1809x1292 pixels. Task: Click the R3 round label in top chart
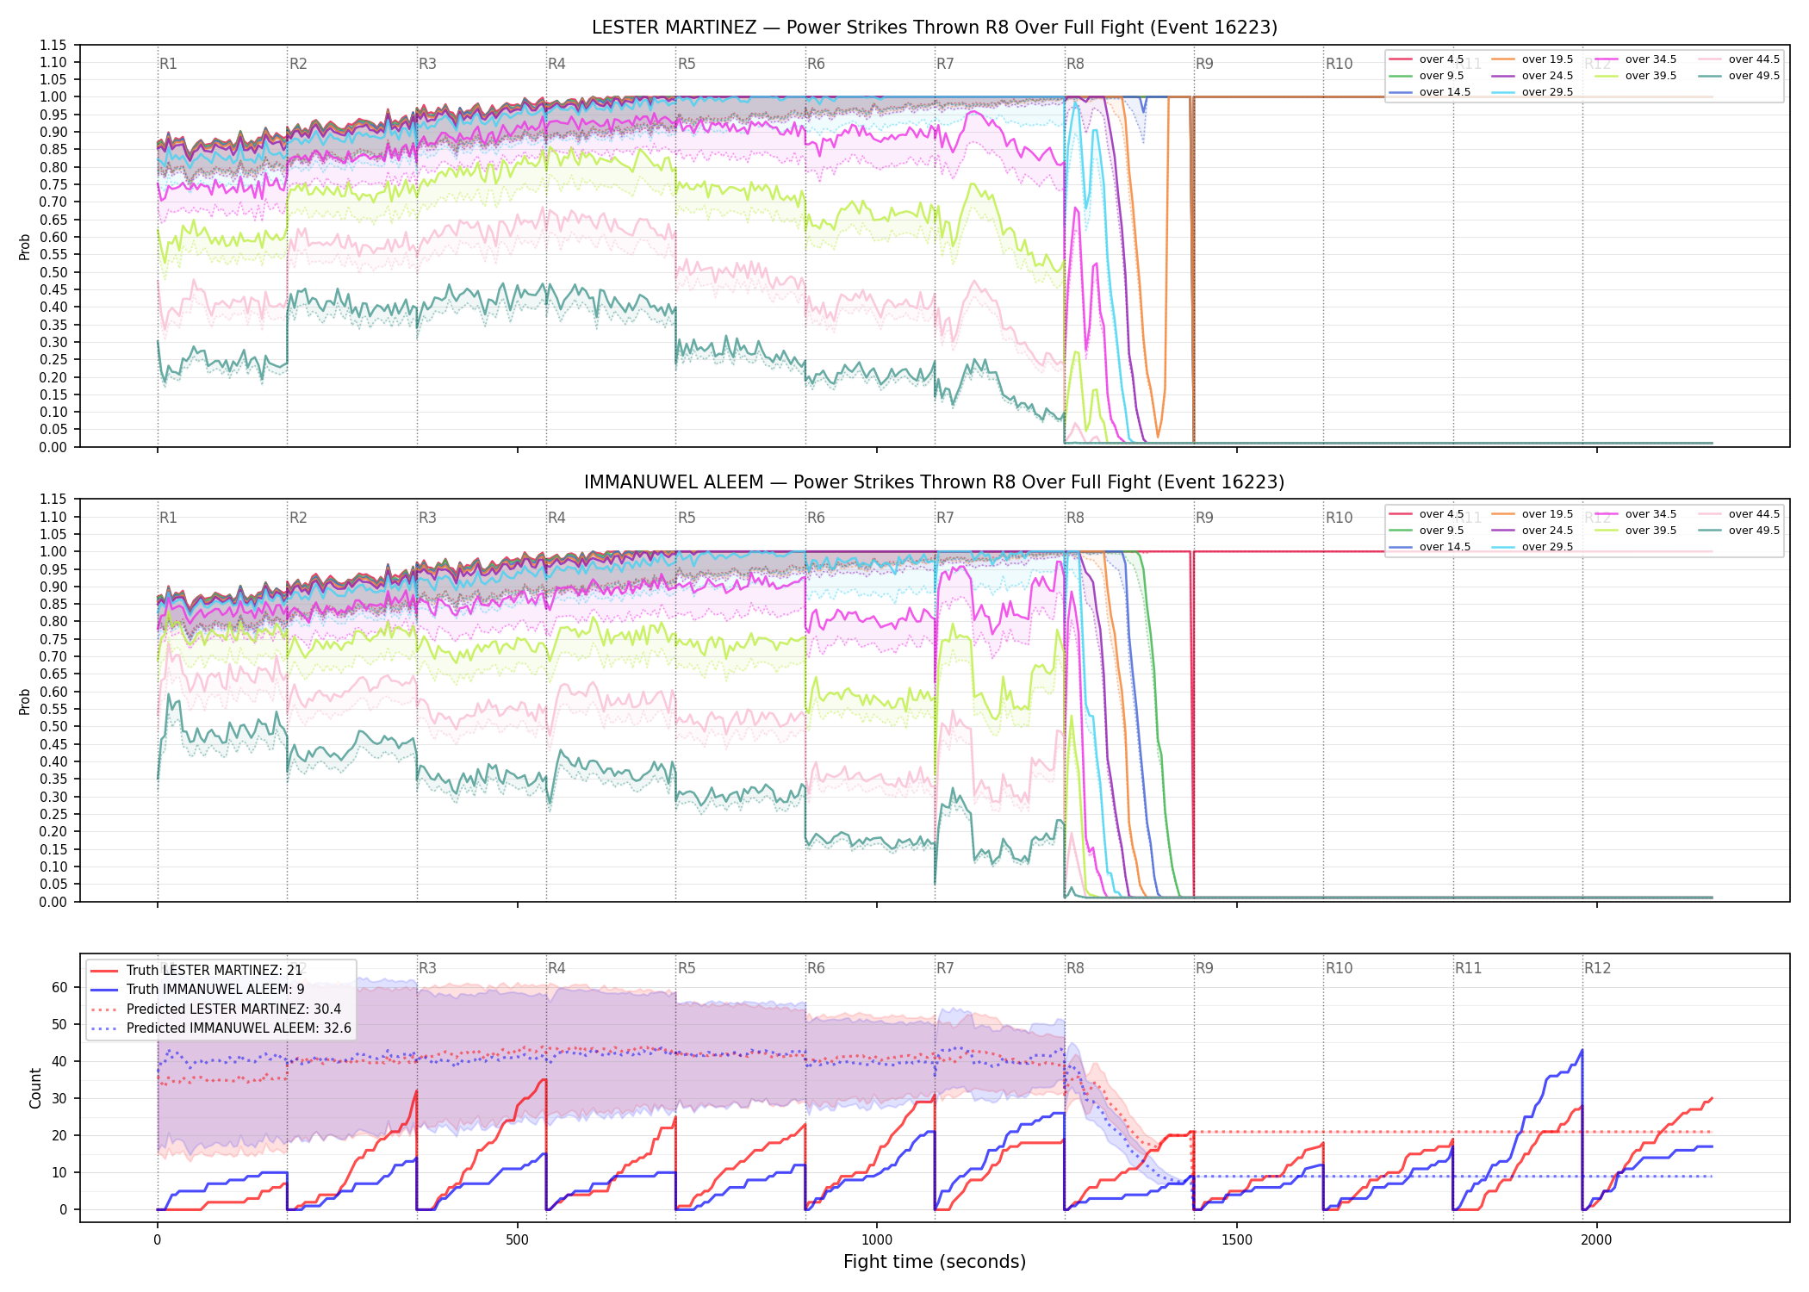tap(427, 64)
